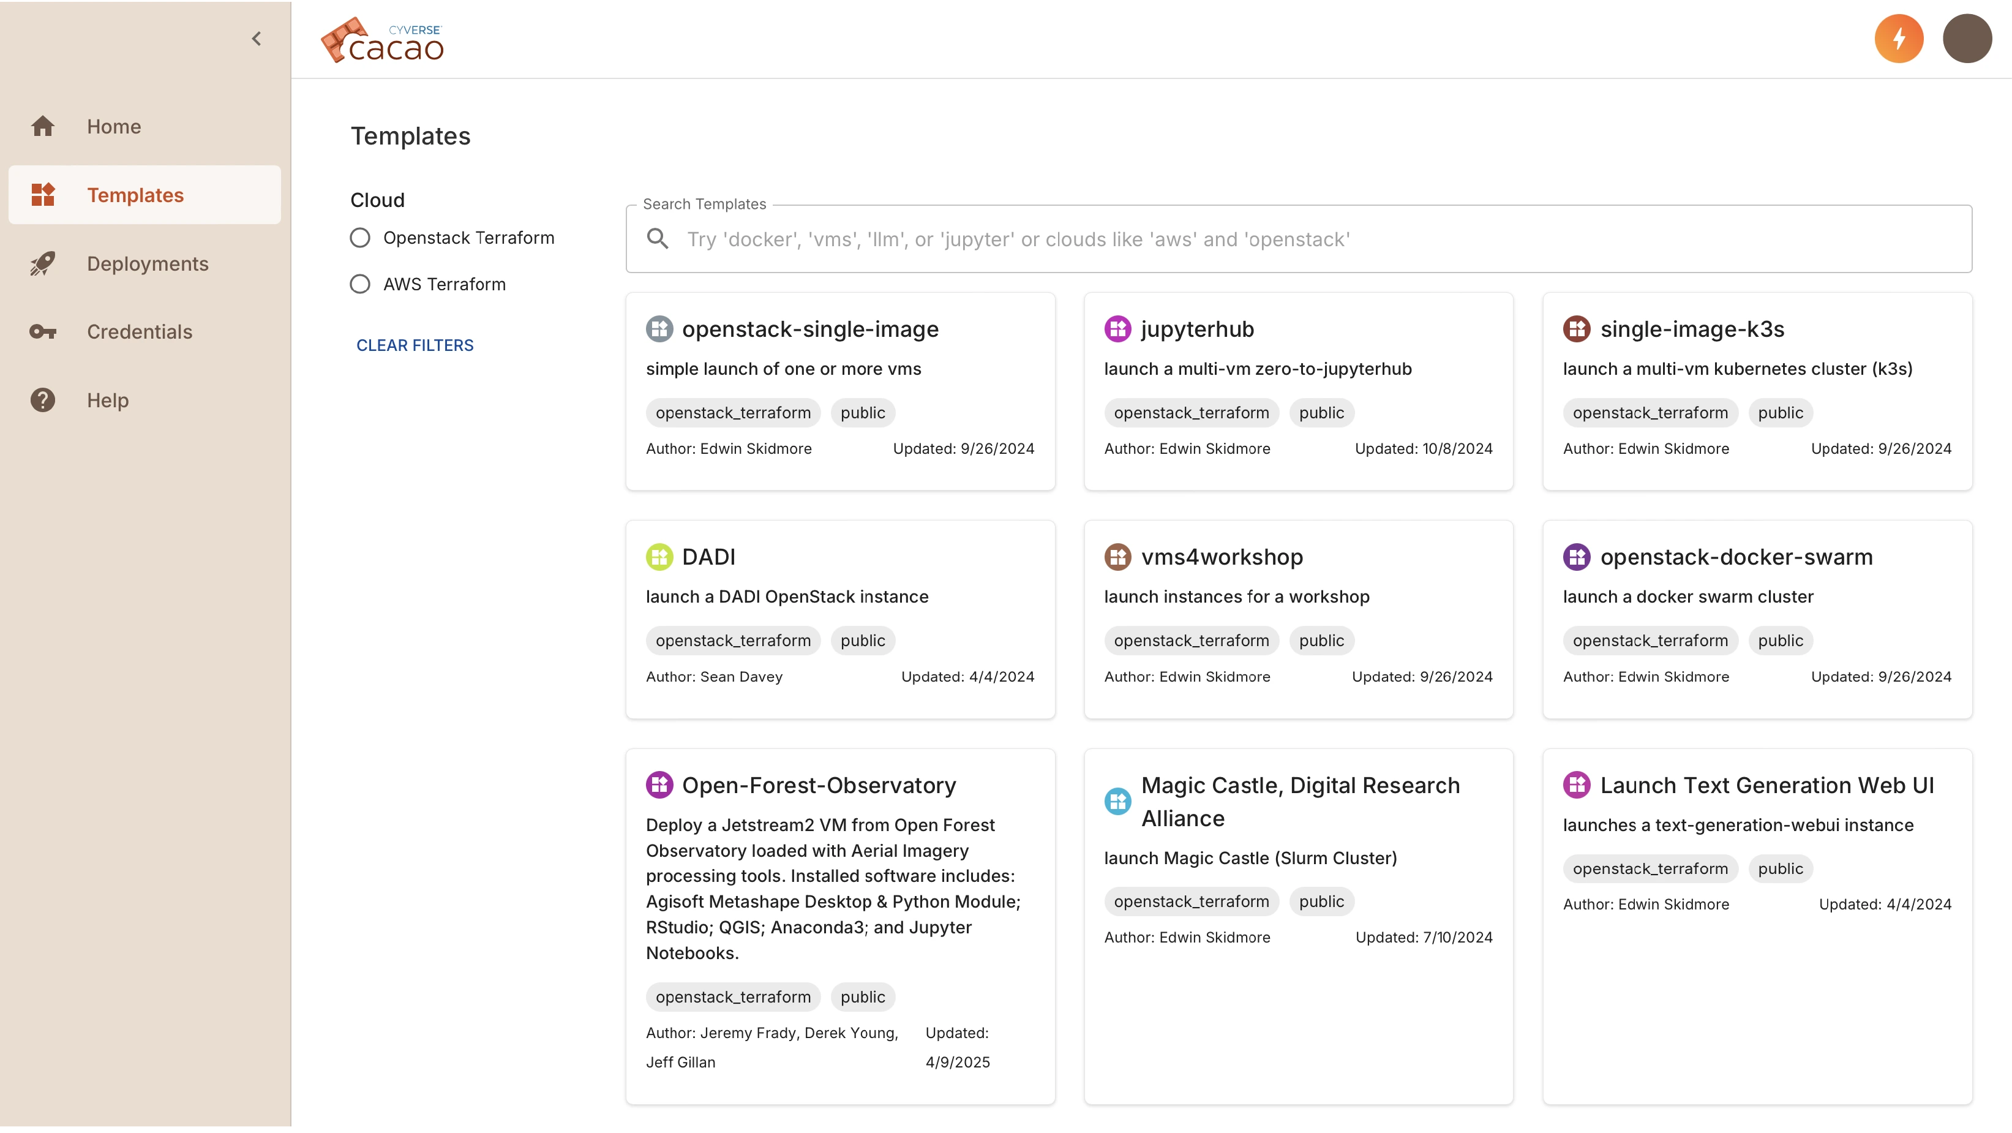Click the DADI green template icon
This screenshot has width=2012, height=1133.
659,557
